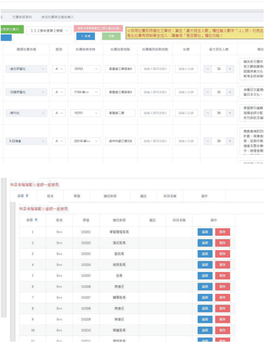The image size is (264, 342).
Task: Click 編輯 for student 110208
Action: pyautogui.click(x=205, y=308)
